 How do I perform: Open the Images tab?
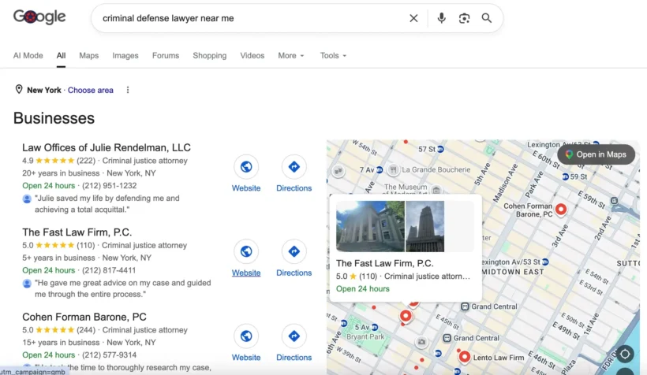125,56
